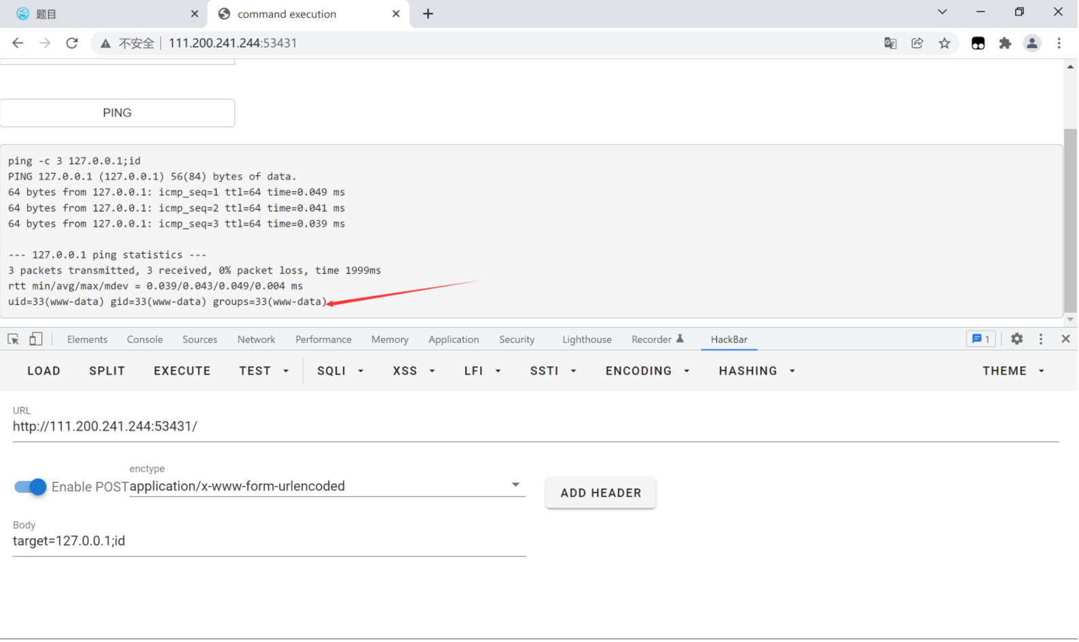Open a new browser tab

(x=428, y=14)
